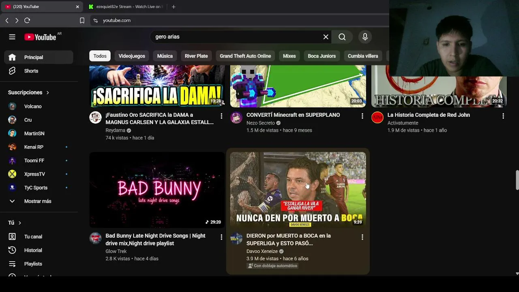Open Shorts from the sidebar
Image resolution: width=519 pixels, height=292 pixels.
tap(39, 71)
